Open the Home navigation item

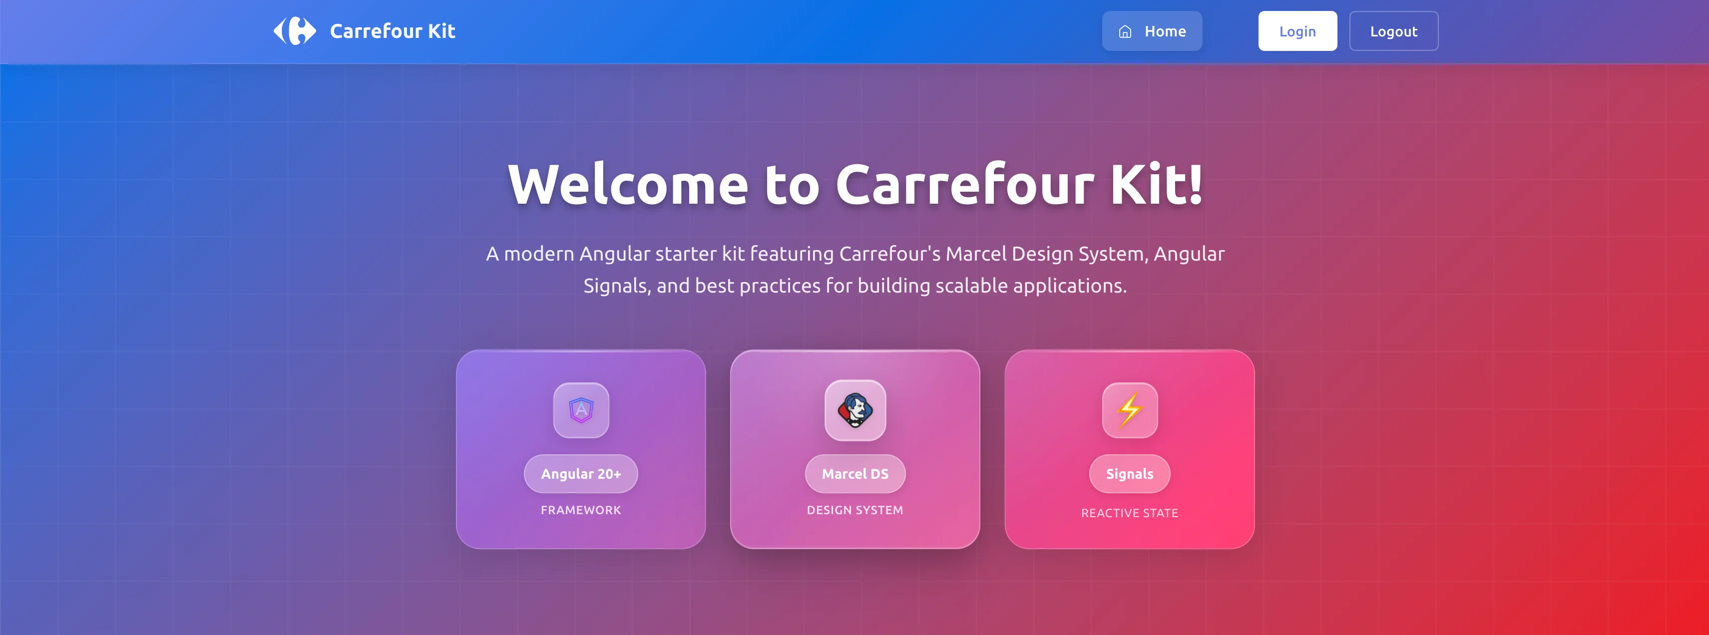pyautogui.click(x=1152, y=31)
